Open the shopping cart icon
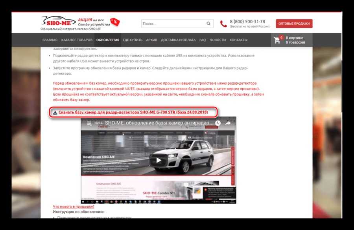This screenshot has height=230, width=354. tap(277, 40)
